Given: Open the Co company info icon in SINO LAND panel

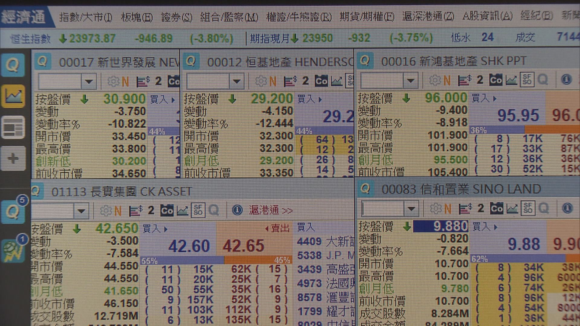Looking at the screenshot, I should click(497, 208).
